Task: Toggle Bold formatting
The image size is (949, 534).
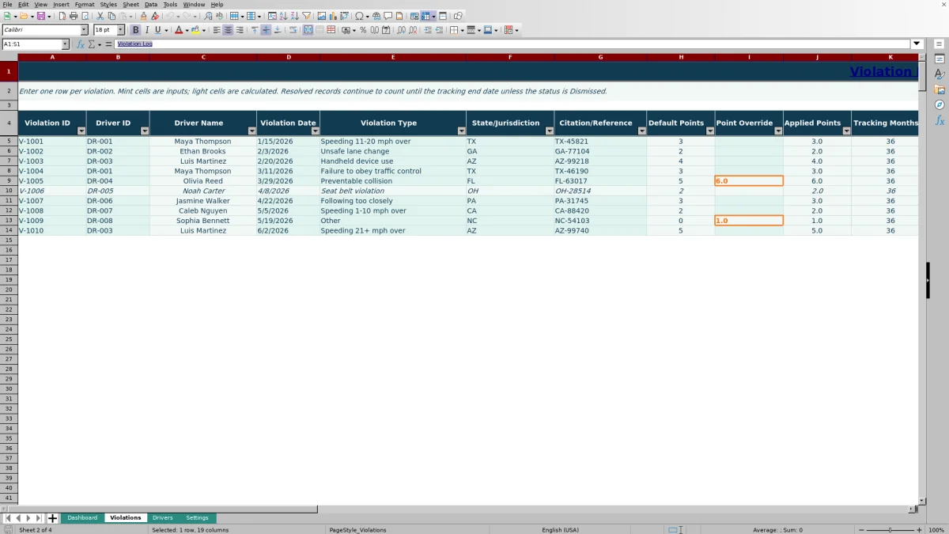Action: (135, 30)
